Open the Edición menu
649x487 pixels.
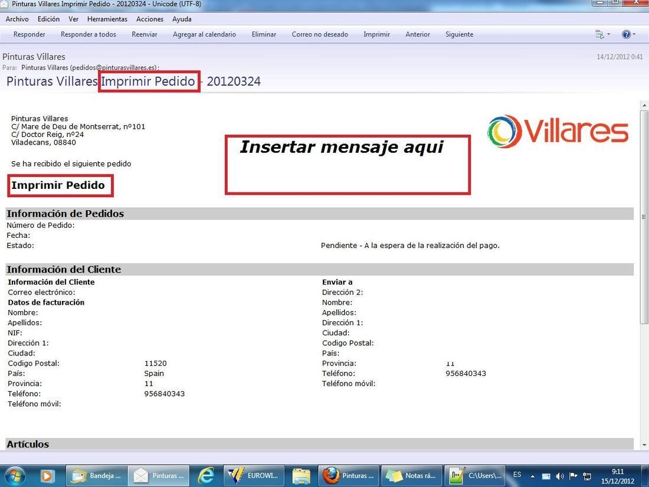pyautogui.click(x=48, y=19)
